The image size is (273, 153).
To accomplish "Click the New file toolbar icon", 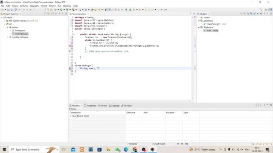I will pos(3,10).
